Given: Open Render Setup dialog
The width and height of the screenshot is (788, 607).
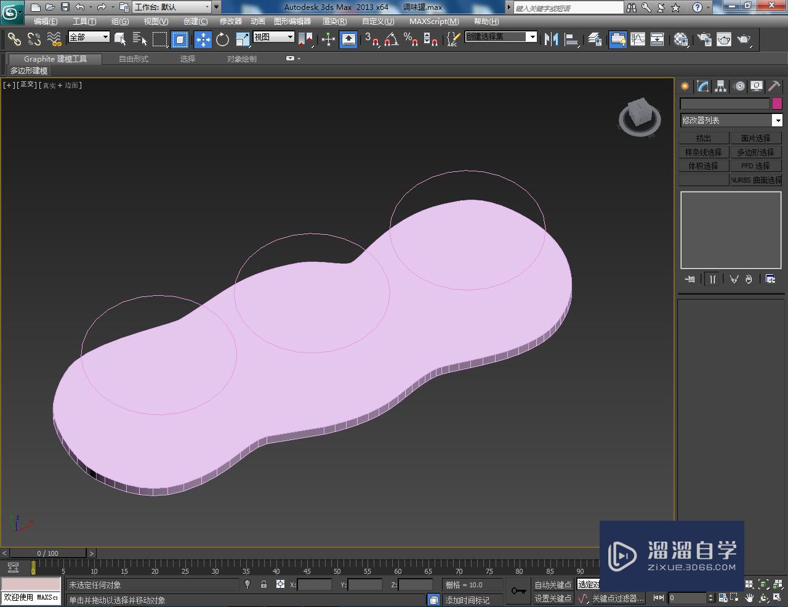Looking at the screenshot, I should [x=703, y=39].
